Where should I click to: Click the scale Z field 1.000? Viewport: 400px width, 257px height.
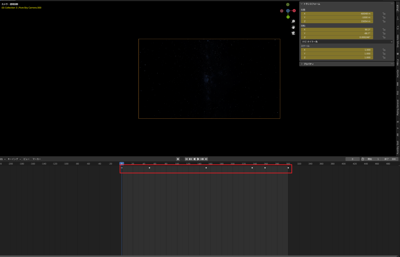pos(337,57)
